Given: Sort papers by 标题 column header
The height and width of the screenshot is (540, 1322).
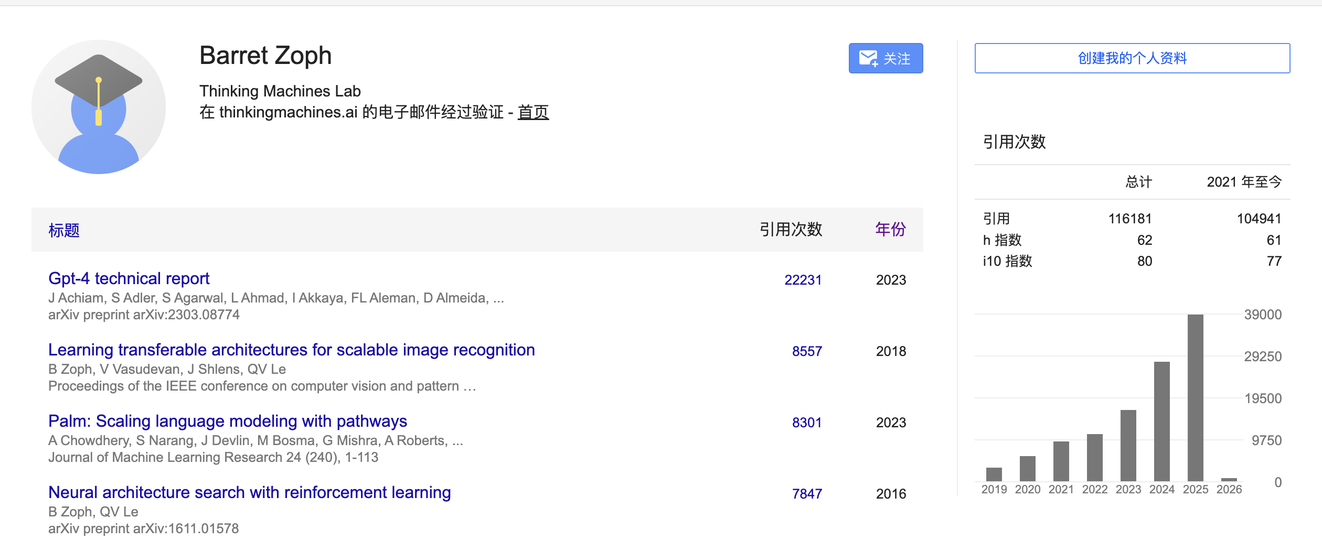Looking at the screenshot, I should click(x=63, y=230).
